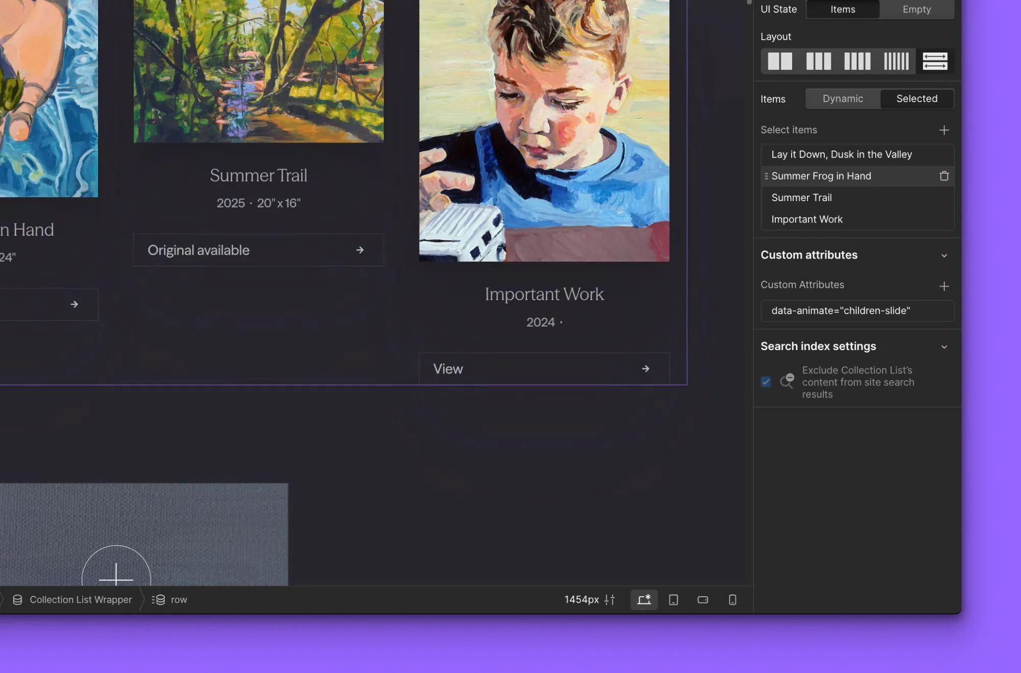This screenshot has height=673, width=1021.
Task: Add an item with Select items plus
Action: click(944, 130)
